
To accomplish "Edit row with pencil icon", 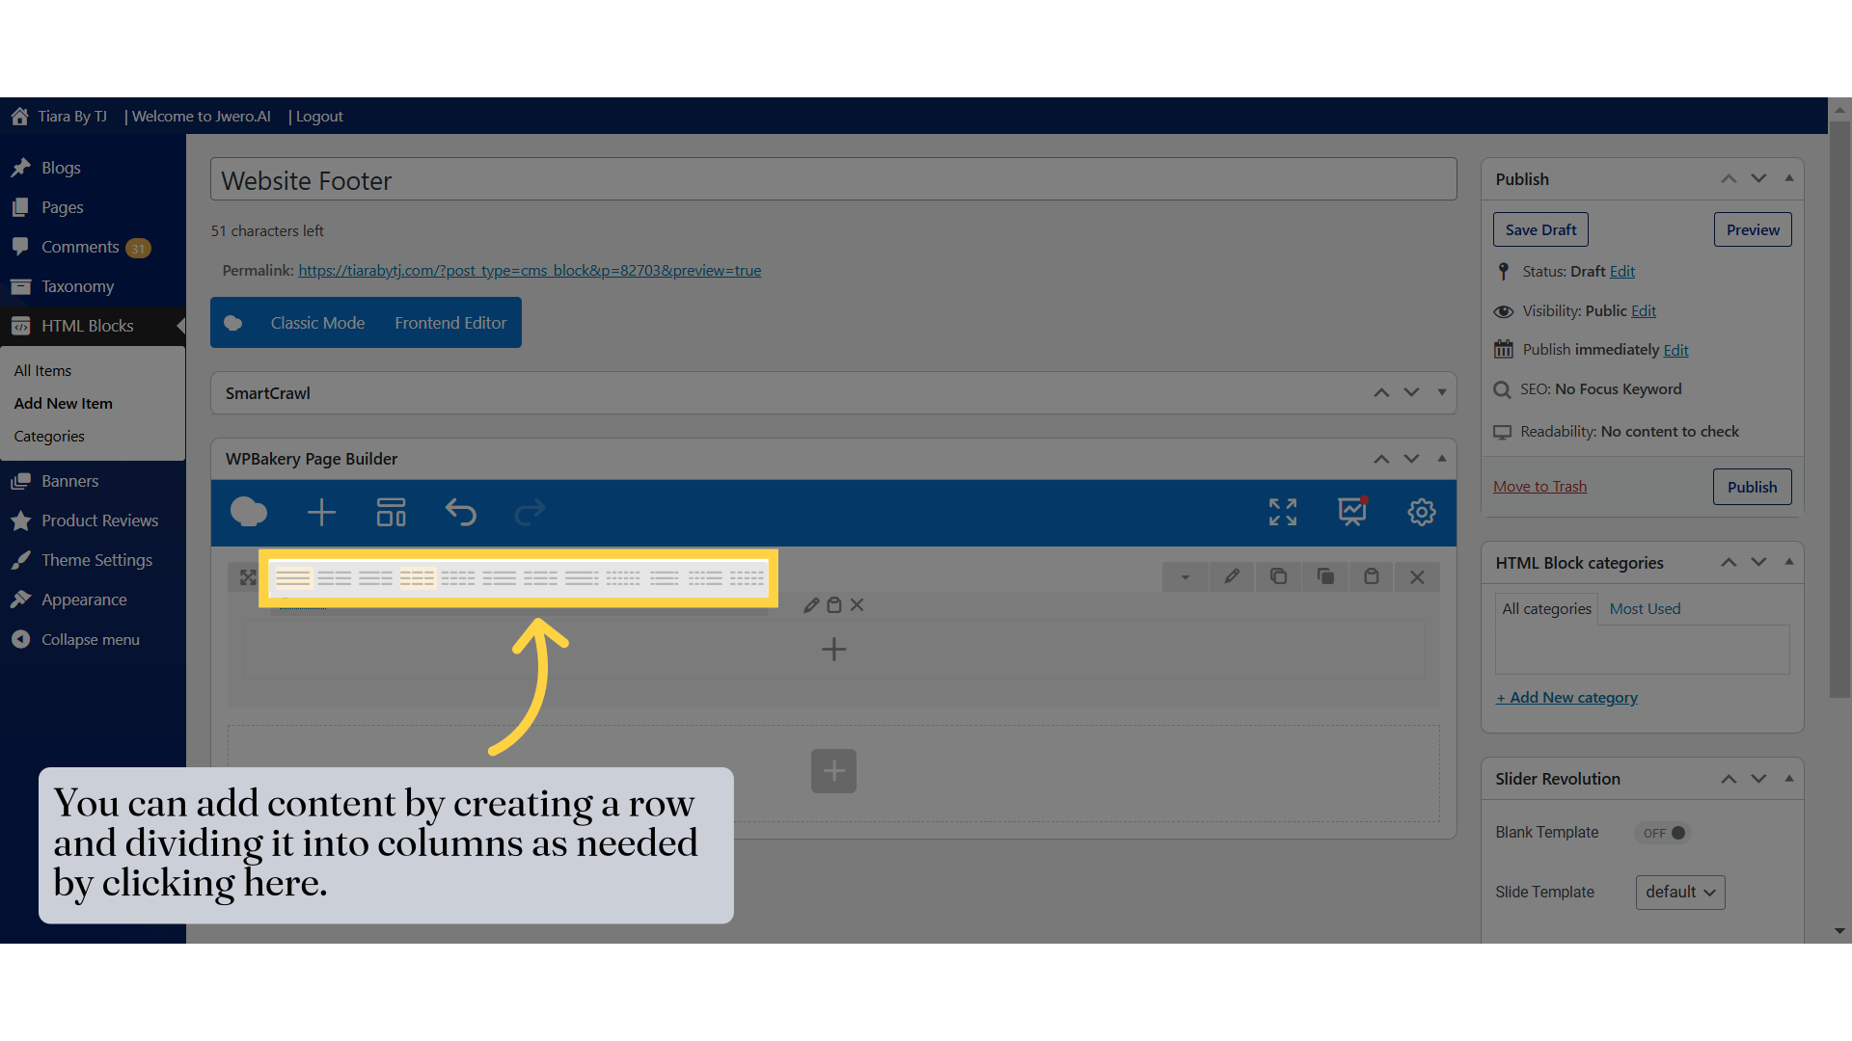I will coord(1232,576).
